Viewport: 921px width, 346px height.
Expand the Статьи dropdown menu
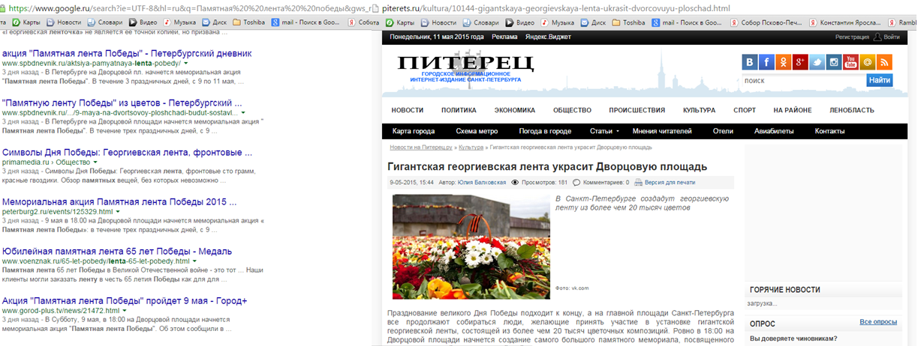tap(603, 131)
